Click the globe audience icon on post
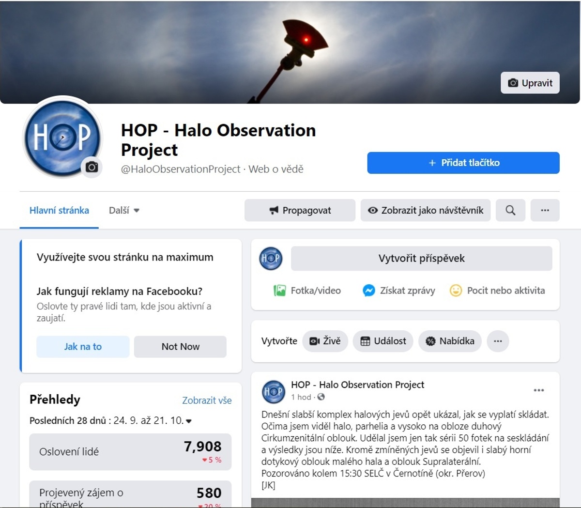The width and height of the screenshot is (581, 508). (x=321, y=397)
